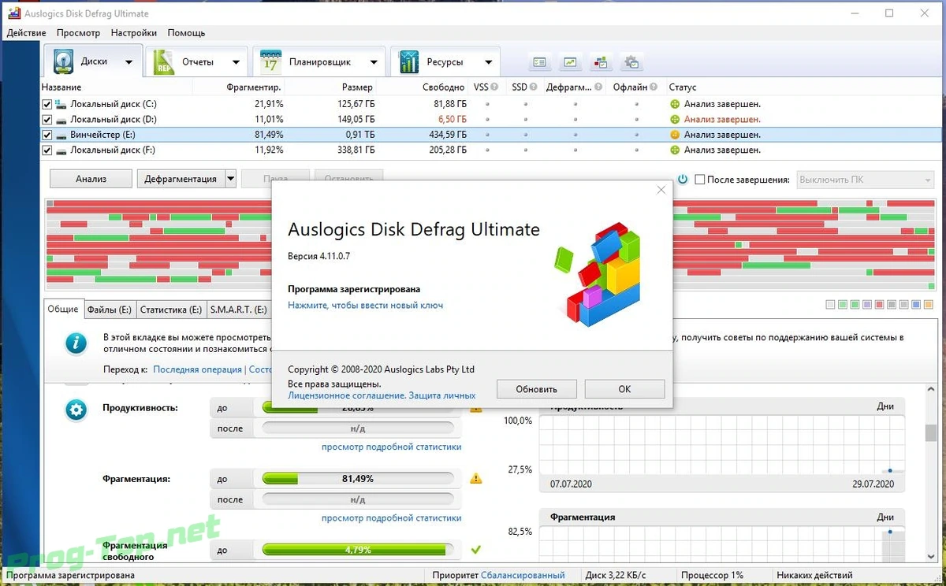This screenshot has height=586, width=946.
Task: Click the Фрагментир. column header
Action: 253,87
